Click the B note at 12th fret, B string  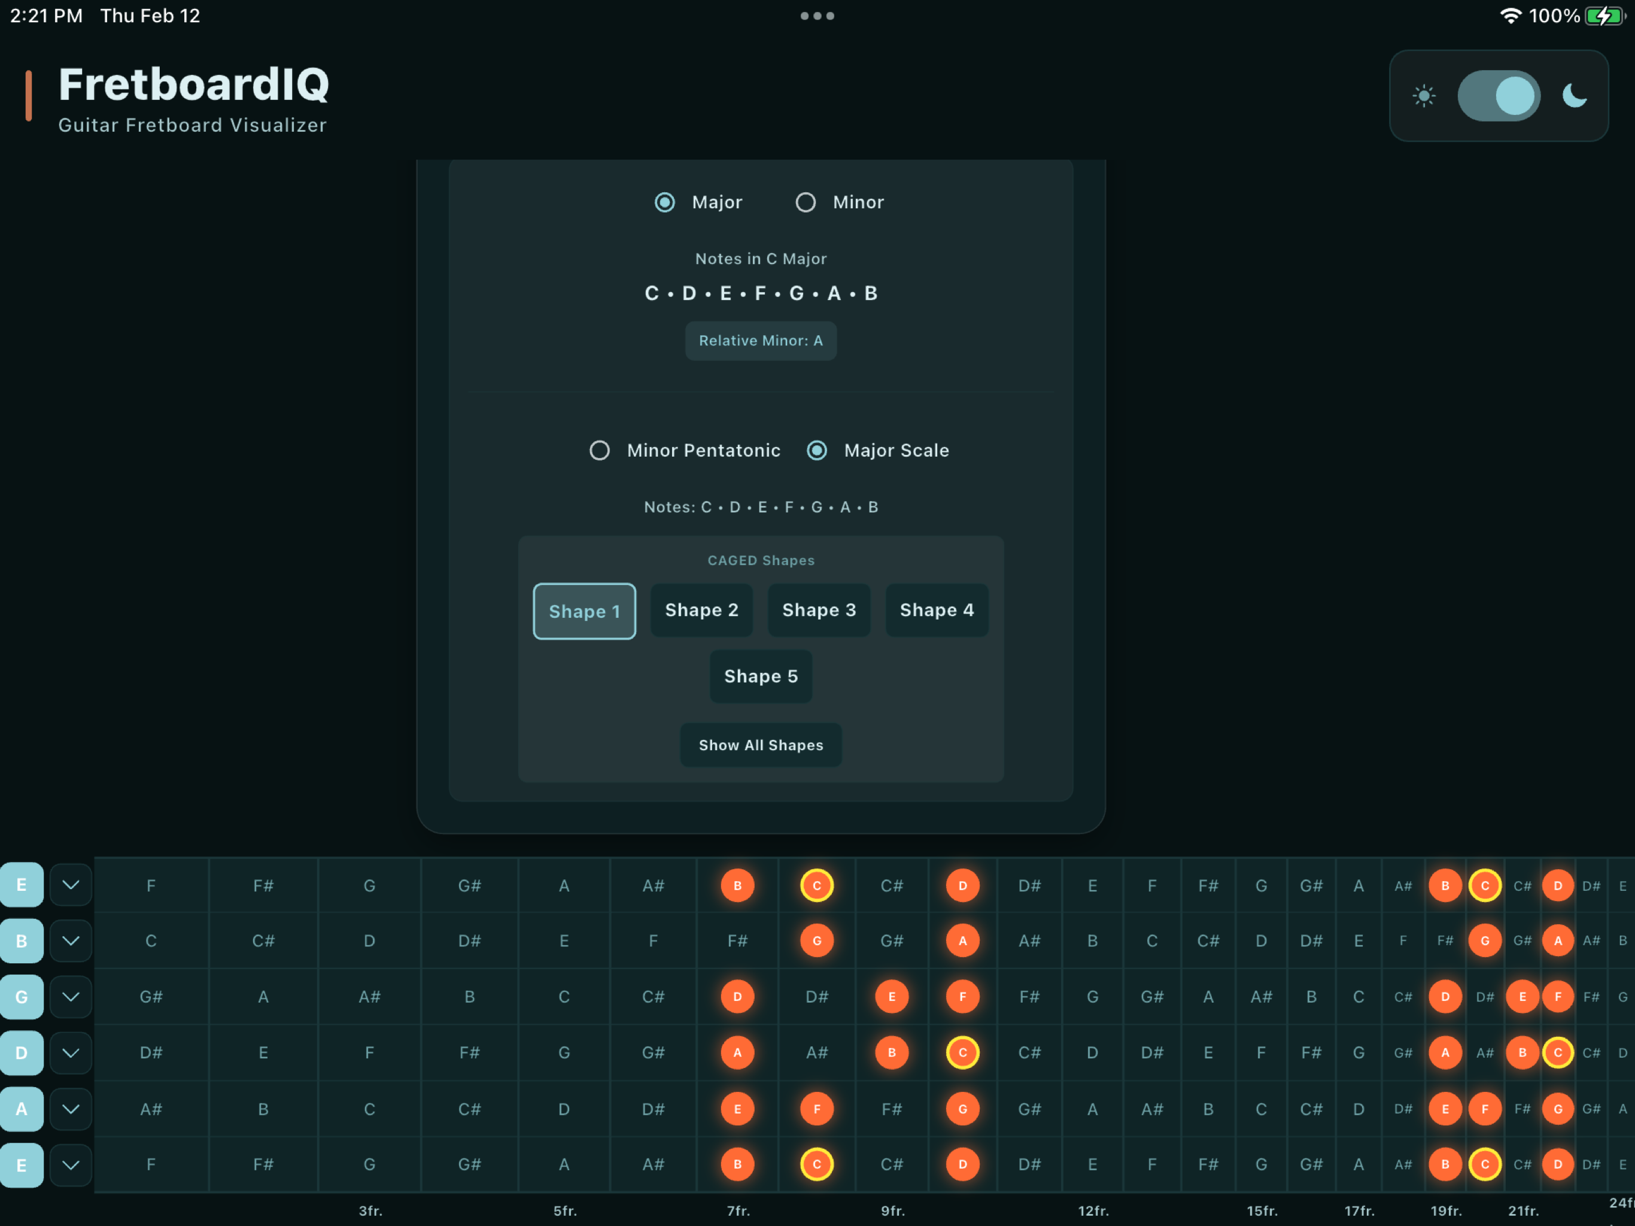click(x=1092, y=941)
